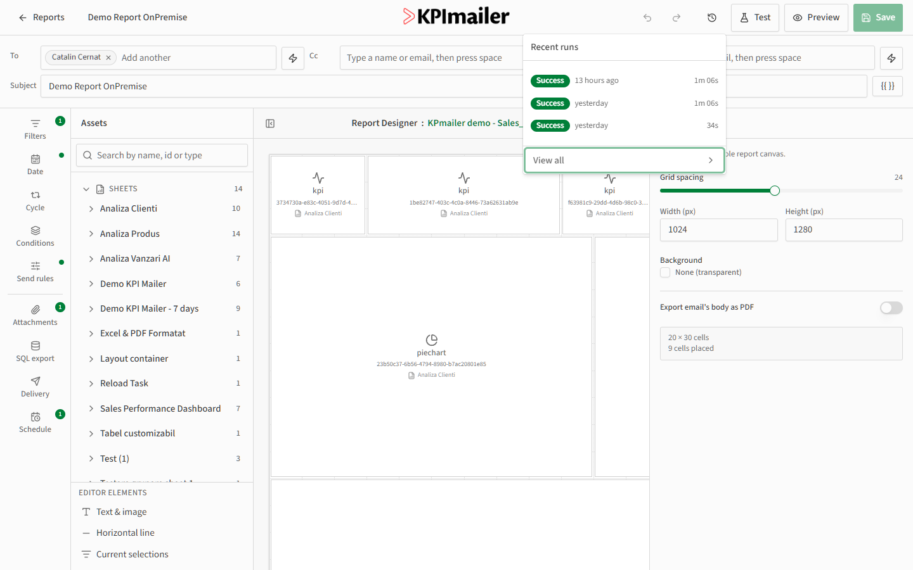Click in the Add another recipient field
The width and height of the screenshot is (913, 570).
pos(196,58)
